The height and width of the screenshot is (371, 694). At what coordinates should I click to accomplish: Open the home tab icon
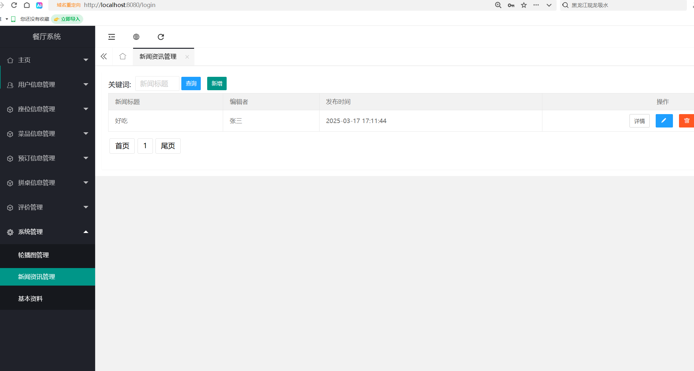(123, 57)
